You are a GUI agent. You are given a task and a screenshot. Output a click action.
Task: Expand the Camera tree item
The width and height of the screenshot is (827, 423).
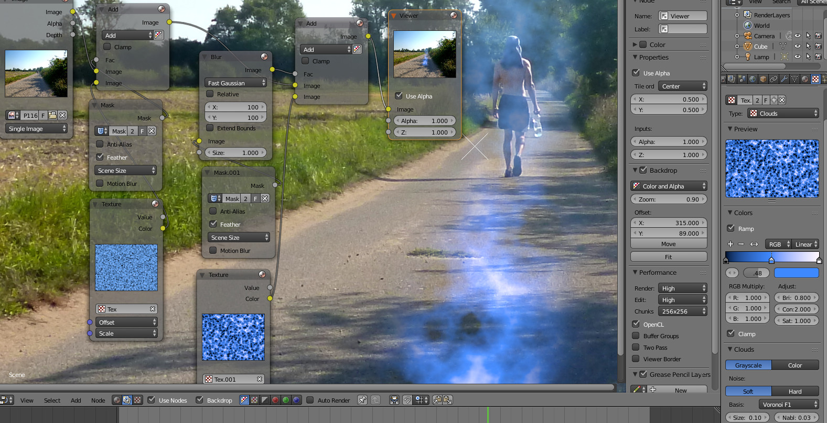click(x=737, y=36)
